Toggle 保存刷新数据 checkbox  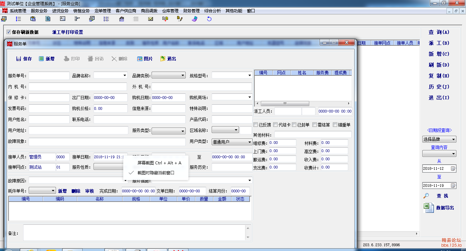pyautogui.click(x=9, y=32)
